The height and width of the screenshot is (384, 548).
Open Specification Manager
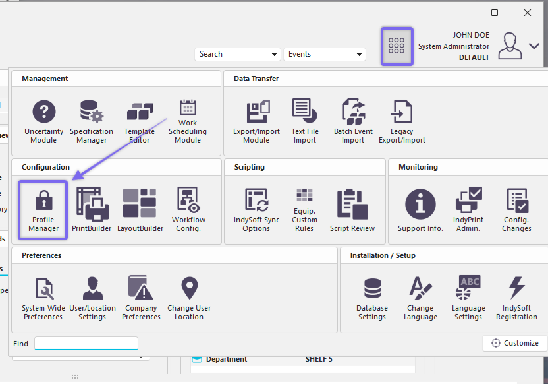pos(92,121)
